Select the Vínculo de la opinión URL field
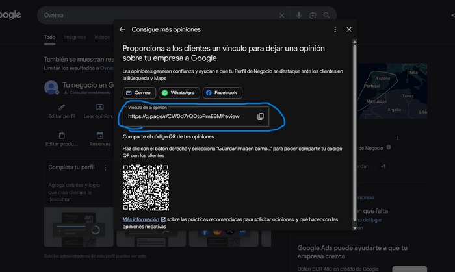The height and width of the screenshot is (272, 455). point(196,116)
